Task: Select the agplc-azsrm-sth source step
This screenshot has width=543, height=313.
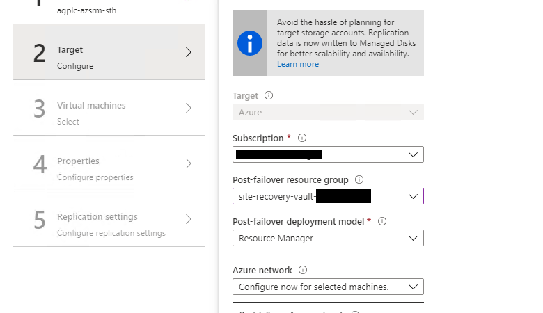Action: pyautogui.click(x=86, y=10)
